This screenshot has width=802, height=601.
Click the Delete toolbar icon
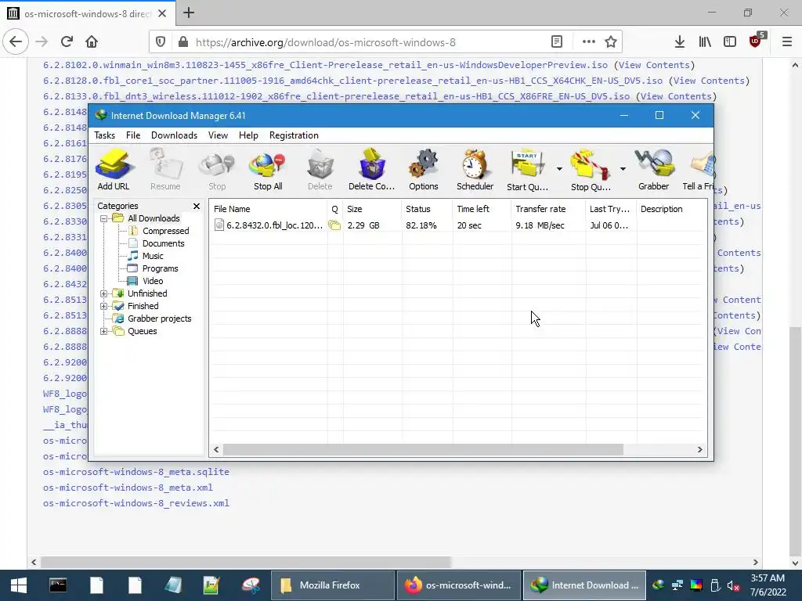pyautogui.click(x=320, y=170)
